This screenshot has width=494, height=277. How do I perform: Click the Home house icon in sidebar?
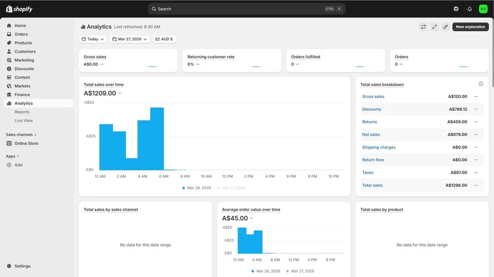coord(9,26)
